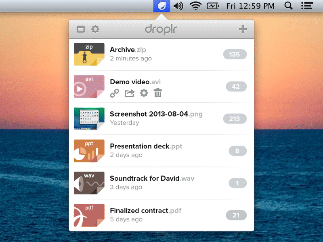This screenshot has width=323, height=242.
Task: Click the zip file thumbnail
Action: (x=89, y=54)
